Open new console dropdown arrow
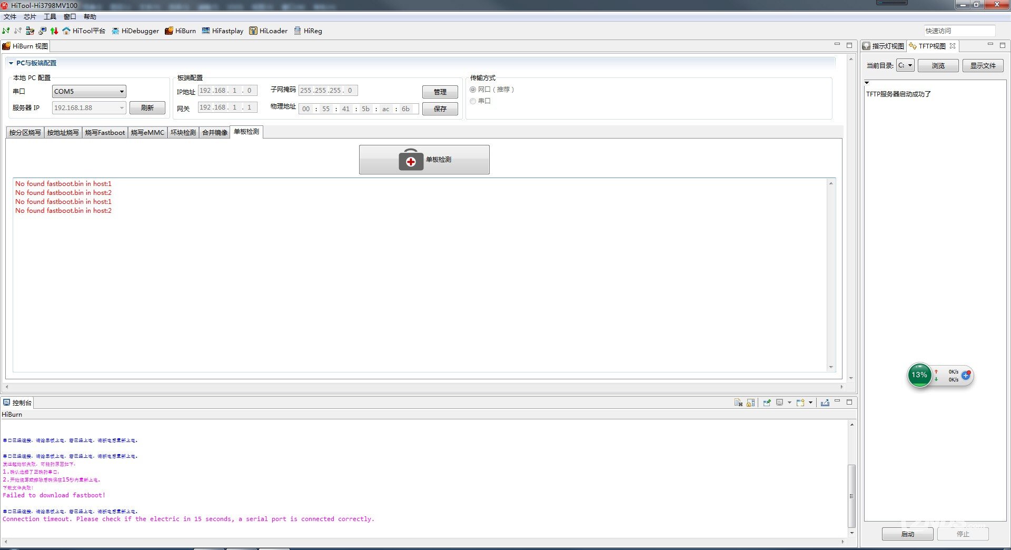Viewport: 1011px width, 550px height. (x=810, y=402)
